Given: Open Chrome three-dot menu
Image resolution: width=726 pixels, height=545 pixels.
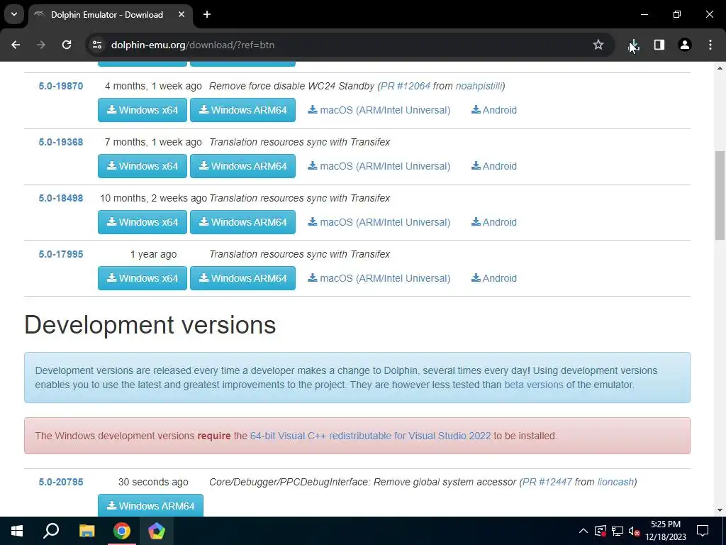Looking at the screenshot, I should pos(710,45).
